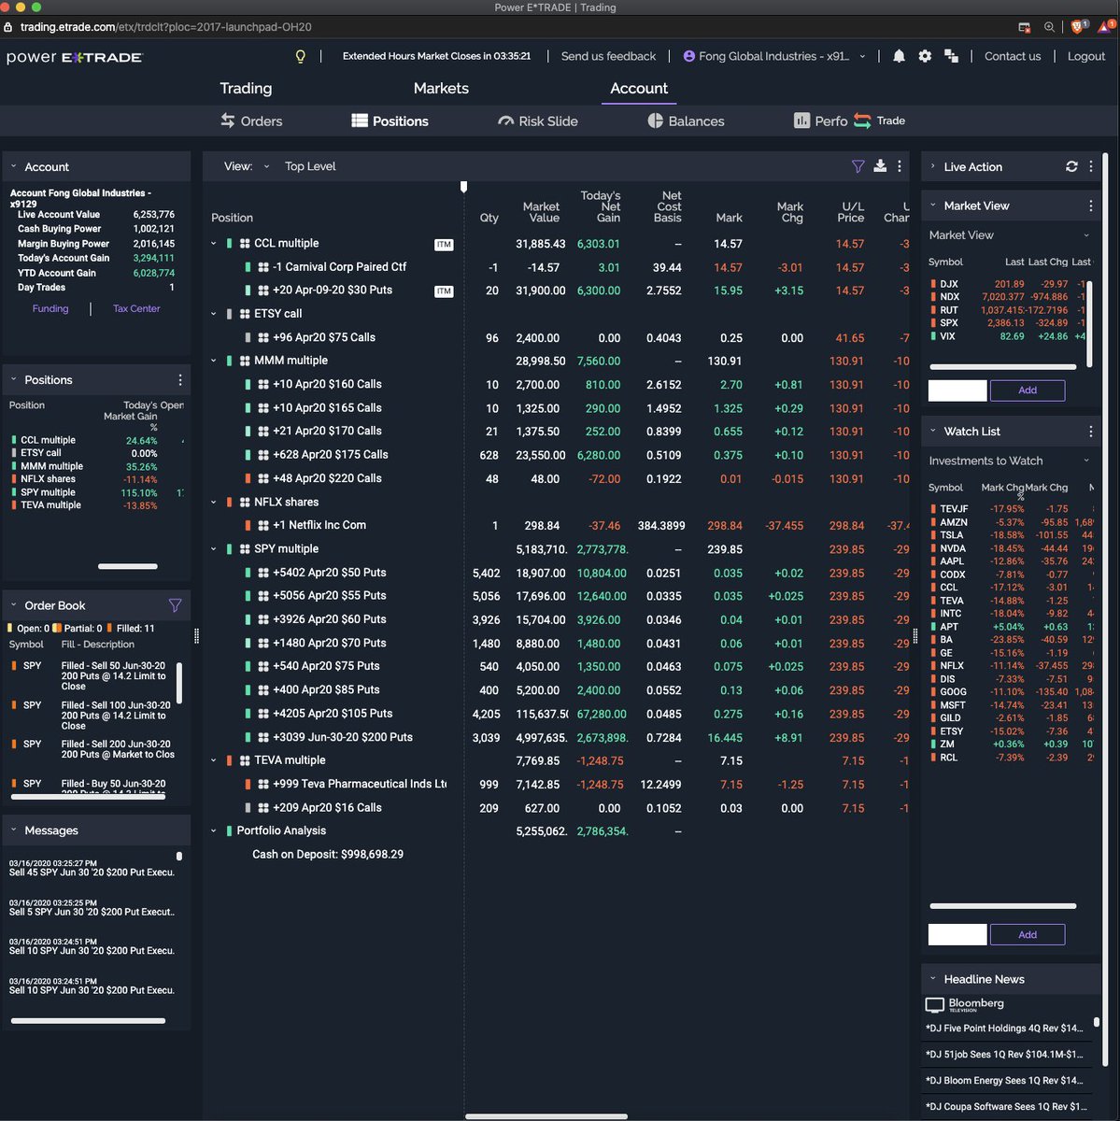Collapse the Messages panel
This screenshot has height=1121, width=1120.
tap(14, 830)
